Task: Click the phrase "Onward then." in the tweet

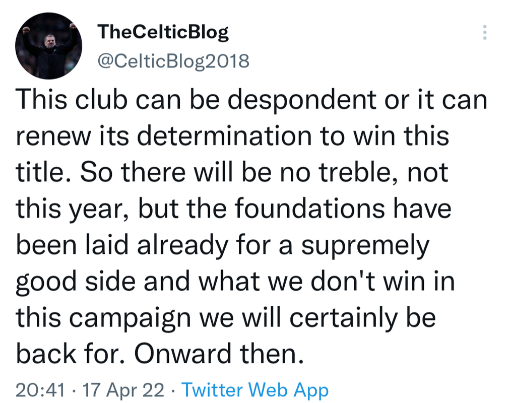Action: 219,354
